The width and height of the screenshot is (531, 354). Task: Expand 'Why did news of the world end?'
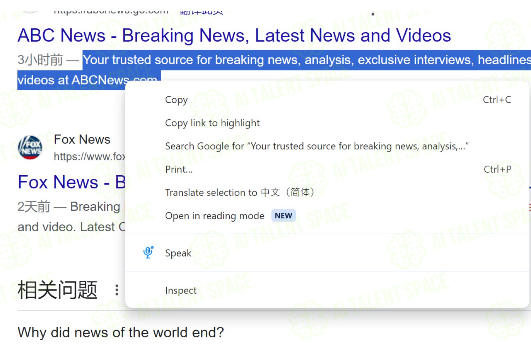121,332
